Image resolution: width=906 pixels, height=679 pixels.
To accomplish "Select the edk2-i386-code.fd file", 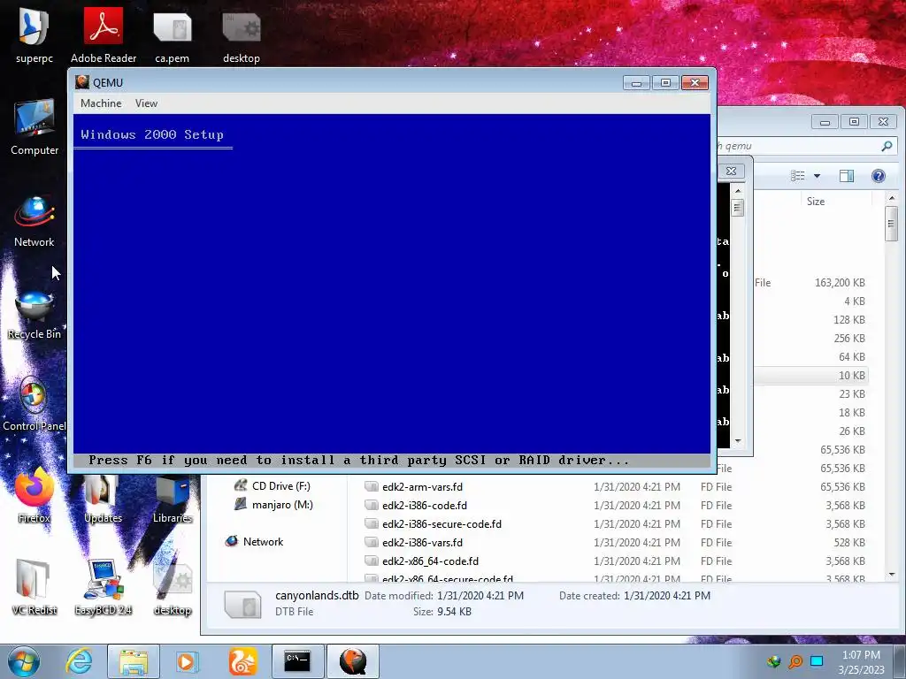I will click(x=425, y=505).
